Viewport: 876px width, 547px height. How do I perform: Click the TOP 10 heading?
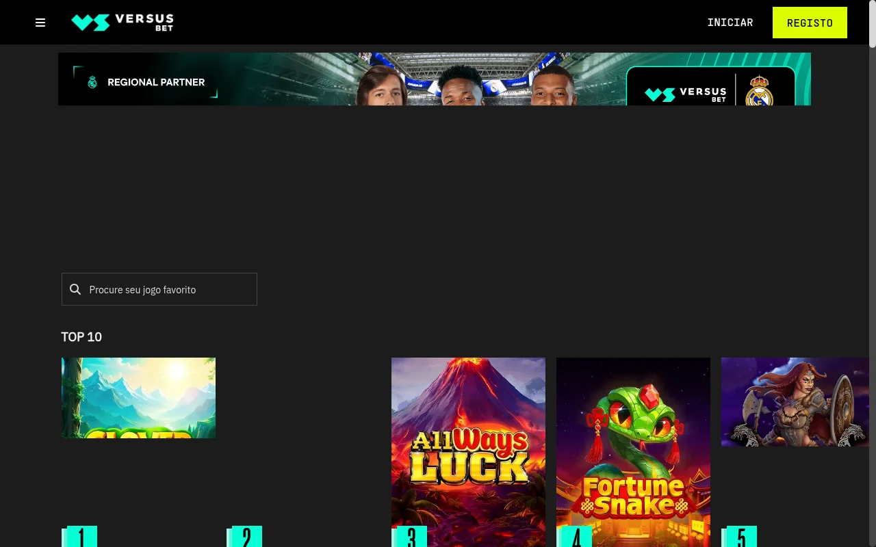[x=81, y=336]
